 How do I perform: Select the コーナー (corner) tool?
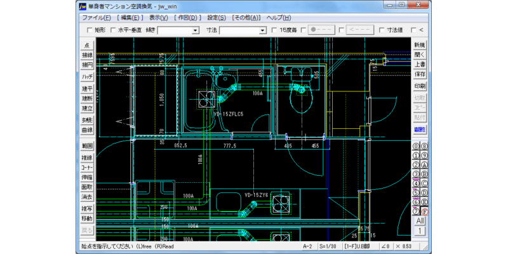[x=87, y=168]
